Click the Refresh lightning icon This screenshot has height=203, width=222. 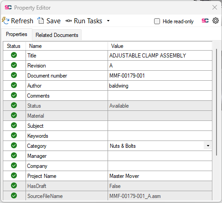tap(5, 21)
